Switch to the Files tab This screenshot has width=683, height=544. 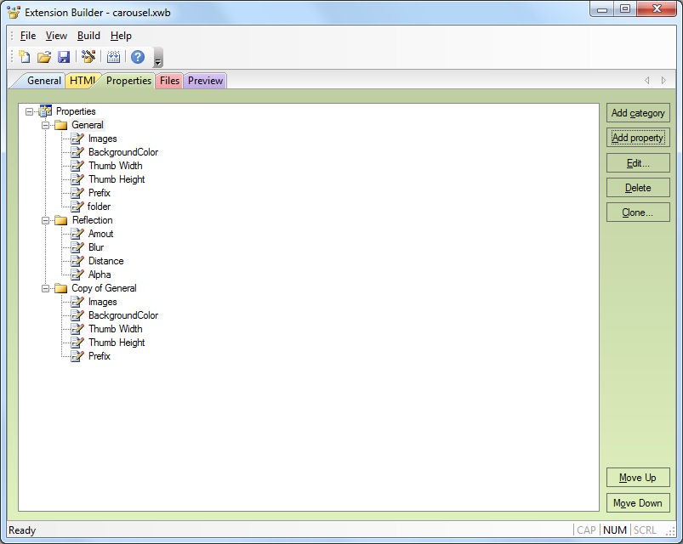click(169, 81)
